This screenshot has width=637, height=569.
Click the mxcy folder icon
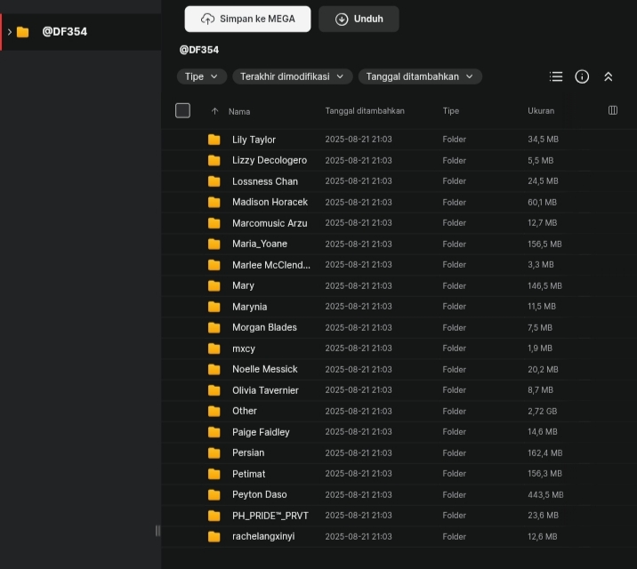(x=214, y=349)
